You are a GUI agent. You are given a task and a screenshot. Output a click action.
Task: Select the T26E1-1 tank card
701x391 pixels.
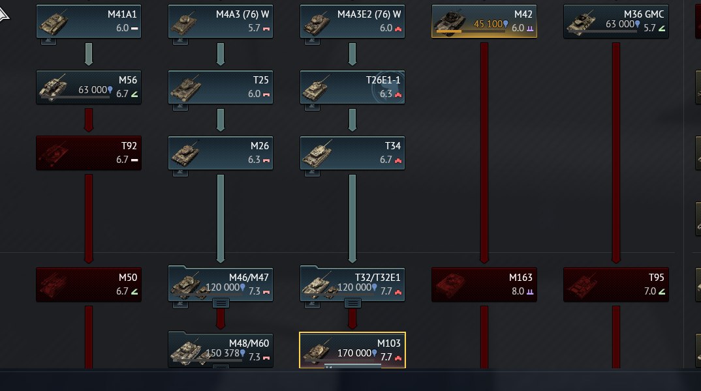(352, 87)
